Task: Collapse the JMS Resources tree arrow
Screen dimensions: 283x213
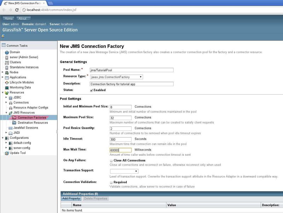Action: coord(6,113)
